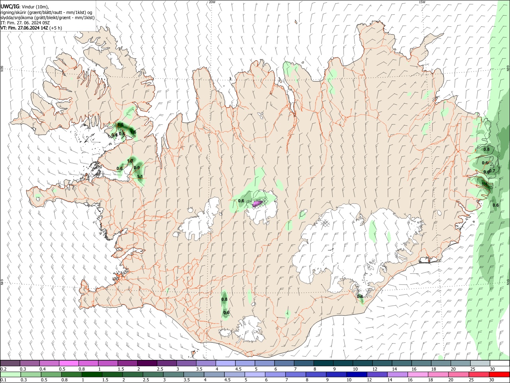The image size is (510, 383).
Task: Click the '0.7' precipitation value on the east coast
Action: [492, 171]
